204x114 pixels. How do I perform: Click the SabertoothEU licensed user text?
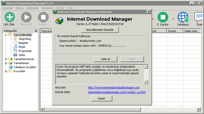click(80, 41)
